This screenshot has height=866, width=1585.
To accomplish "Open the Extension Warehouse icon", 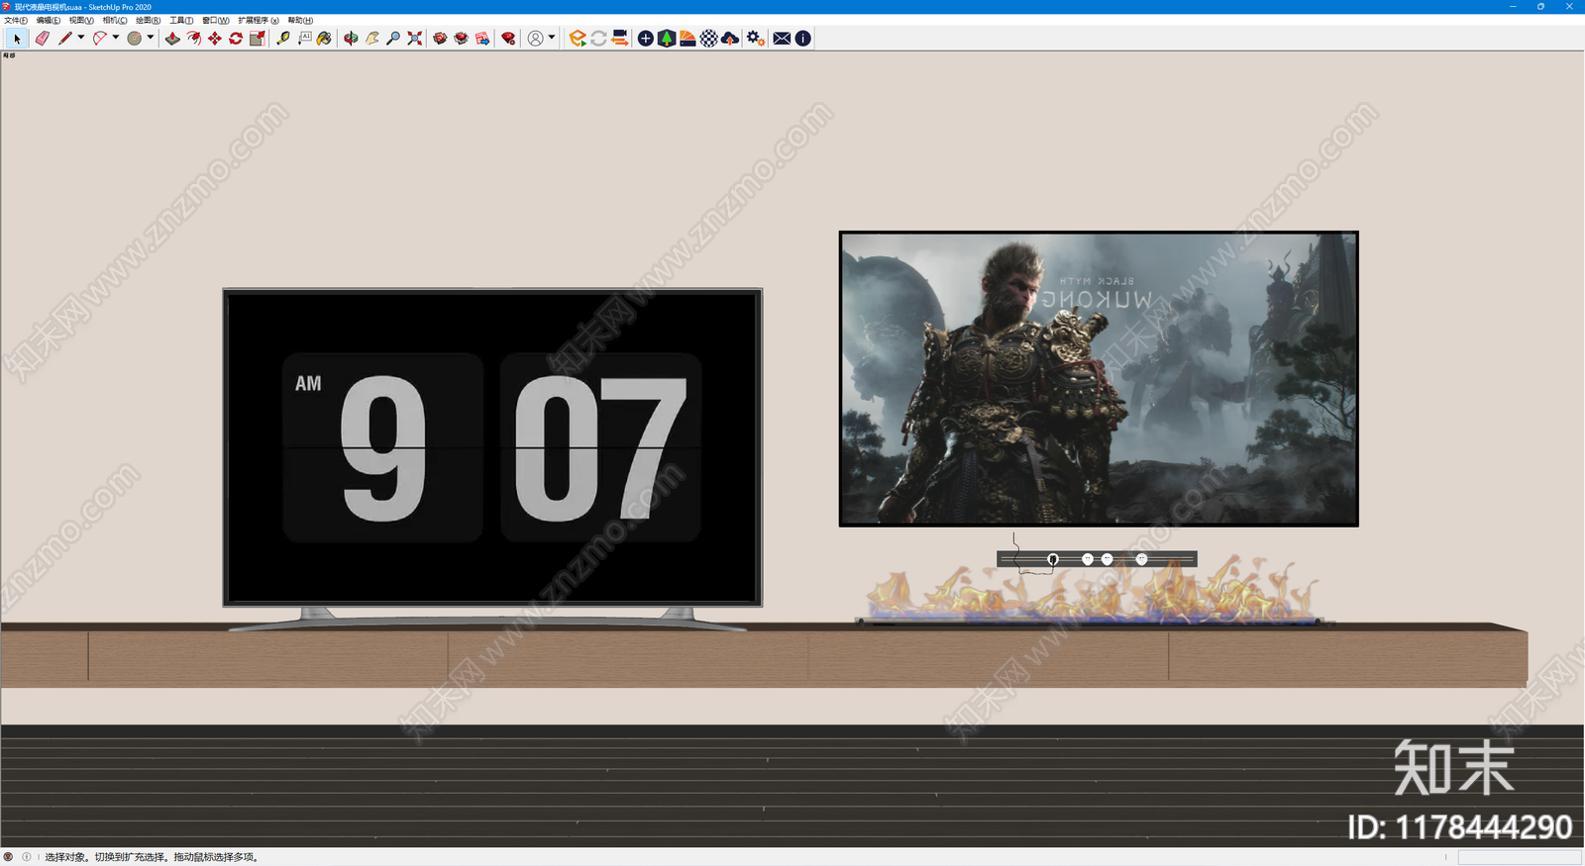I will point(461,39).
